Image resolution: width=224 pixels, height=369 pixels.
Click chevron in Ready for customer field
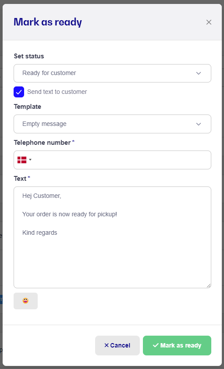click(199, 73)
